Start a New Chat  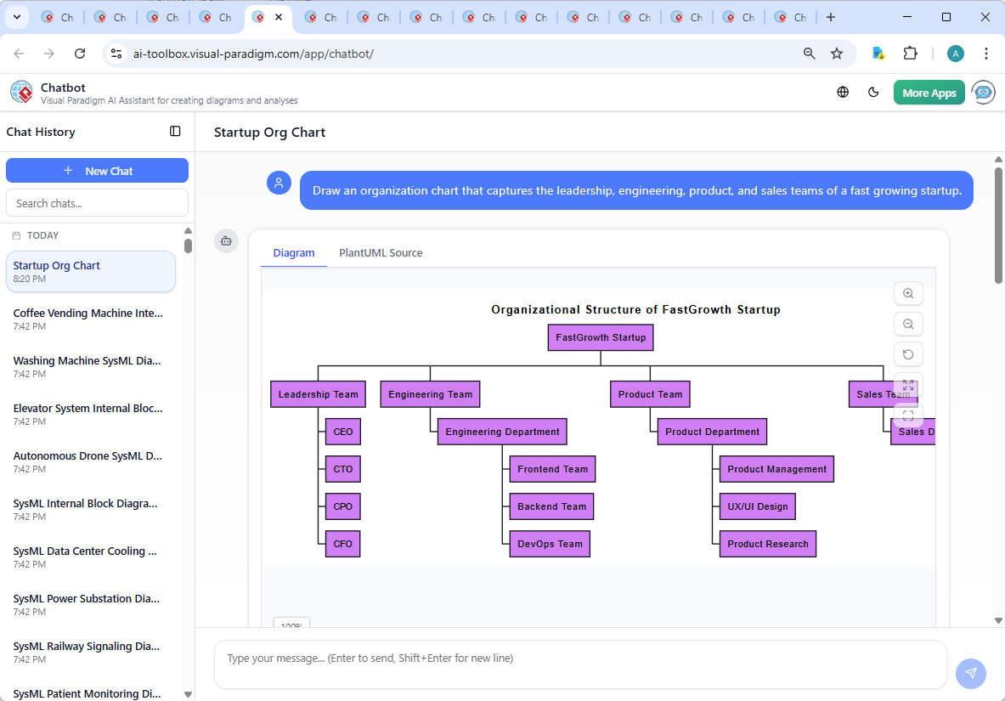pos(97,170)
